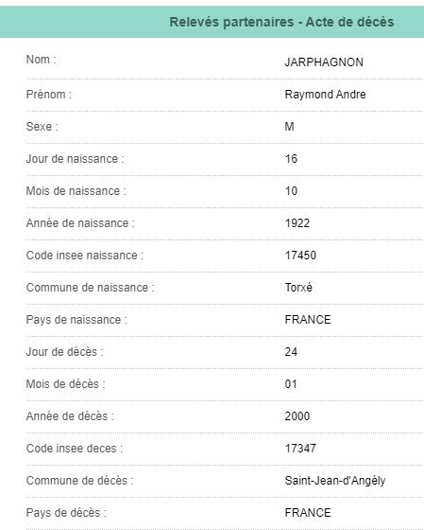Click the 'Pays de décès :' label

click(66, 512)
